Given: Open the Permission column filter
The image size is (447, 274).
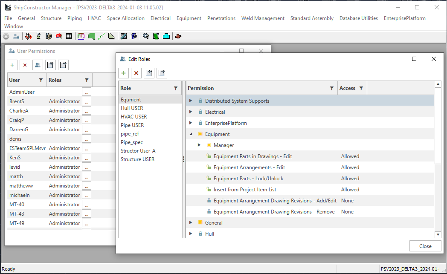Looking at the screenshot, I should click(x=331, y=88).
